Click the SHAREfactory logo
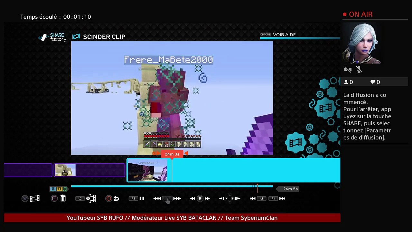Screen dimensions: 412x232 click(53, 37)
